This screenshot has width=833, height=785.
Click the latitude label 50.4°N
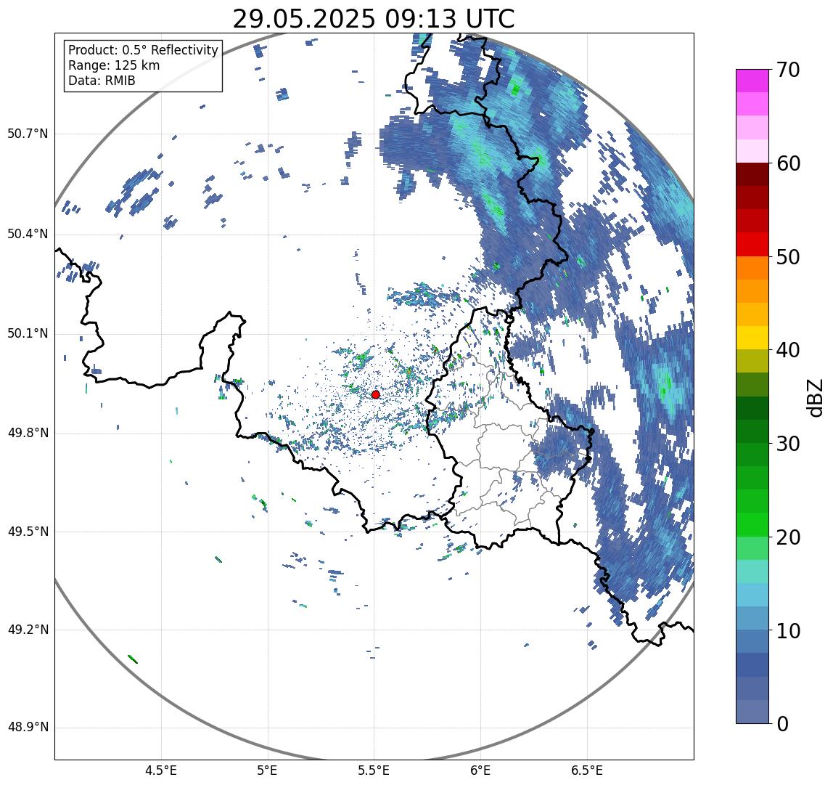28,234
